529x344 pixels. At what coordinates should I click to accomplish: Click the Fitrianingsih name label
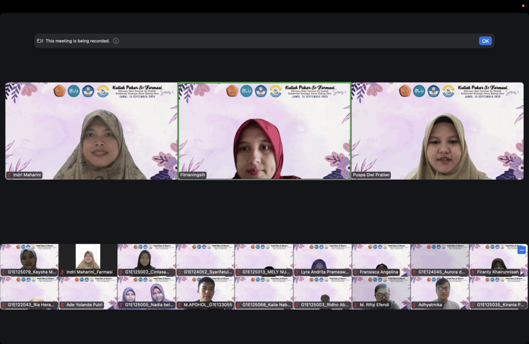click(x=193, y=175)
